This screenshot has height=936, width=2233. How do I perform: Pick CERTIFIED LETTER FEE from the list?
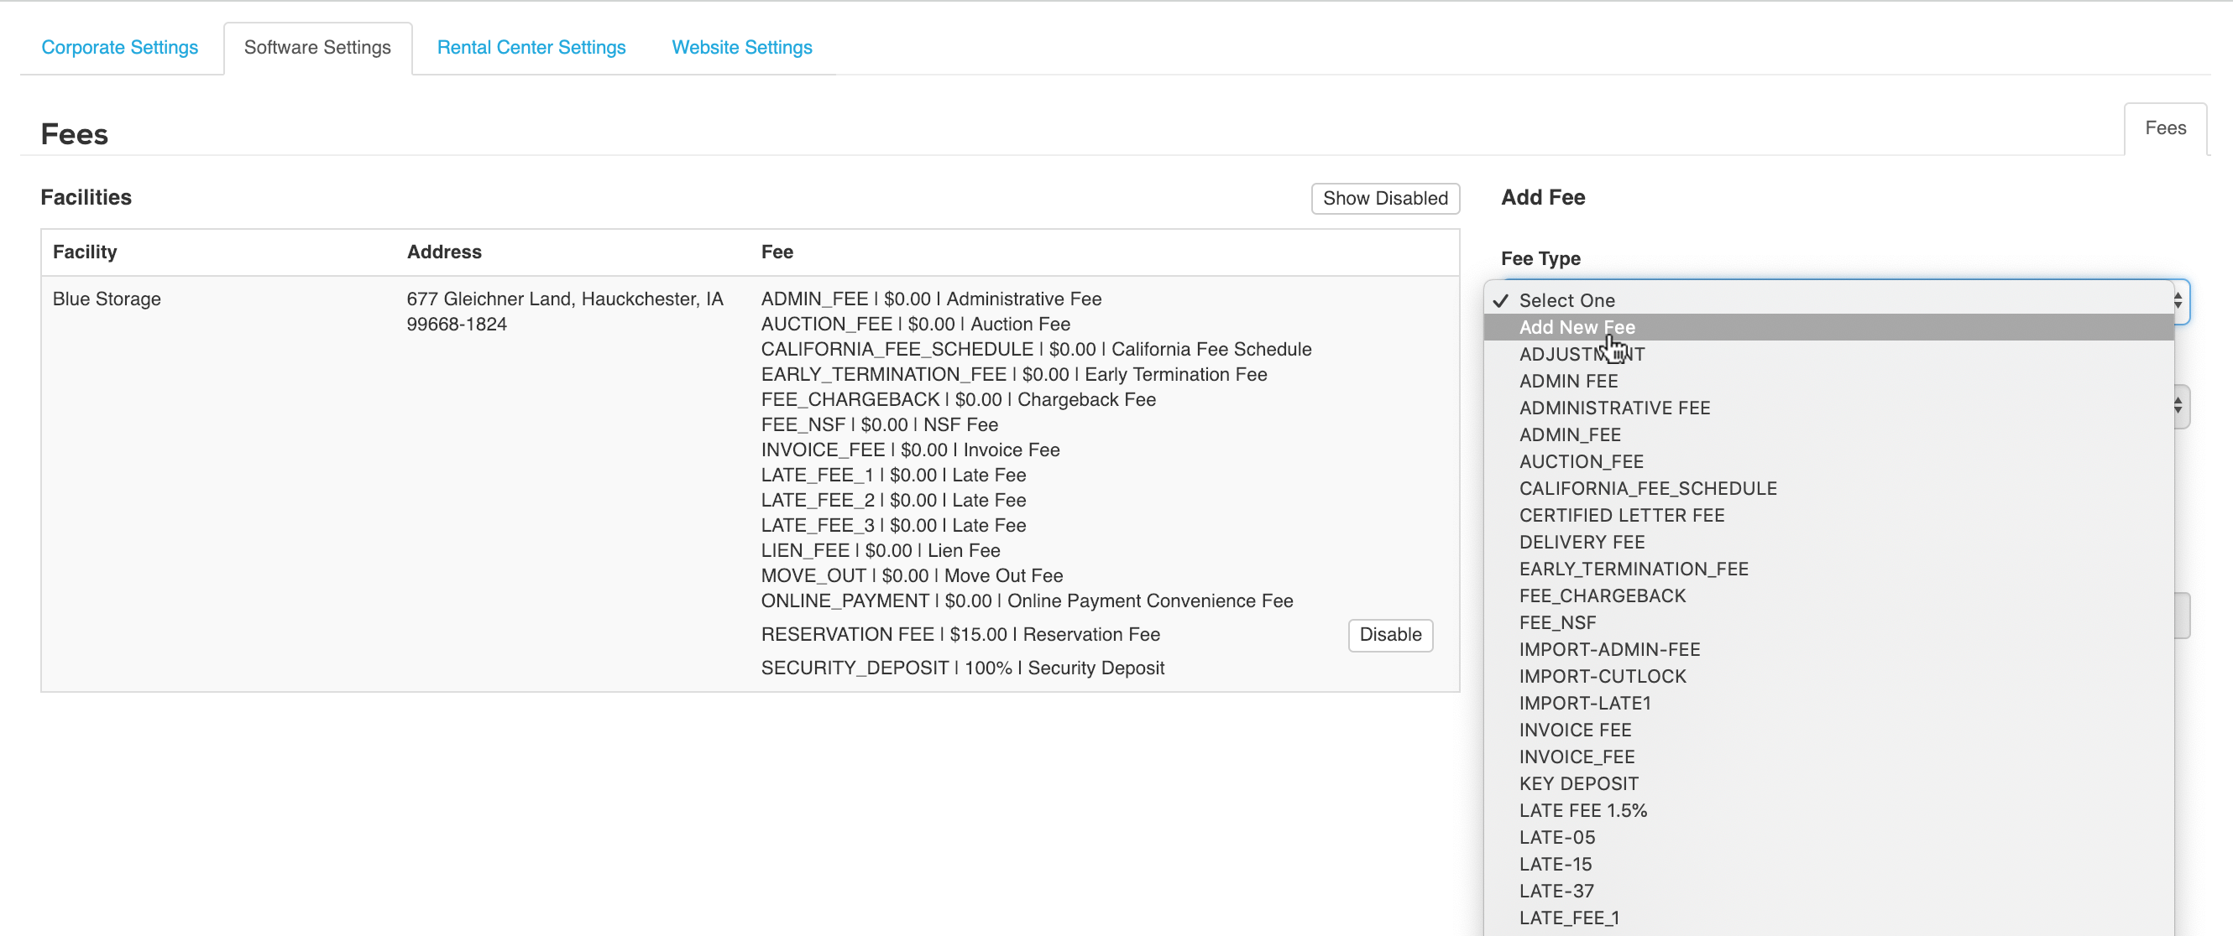(x=1621, y=514)
